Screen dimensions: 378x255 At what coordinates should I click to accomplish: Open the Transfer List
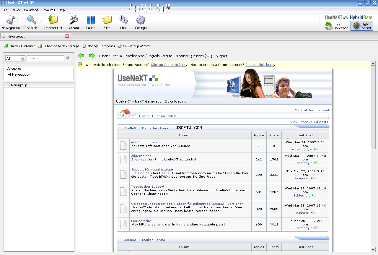tap(53, 22)
